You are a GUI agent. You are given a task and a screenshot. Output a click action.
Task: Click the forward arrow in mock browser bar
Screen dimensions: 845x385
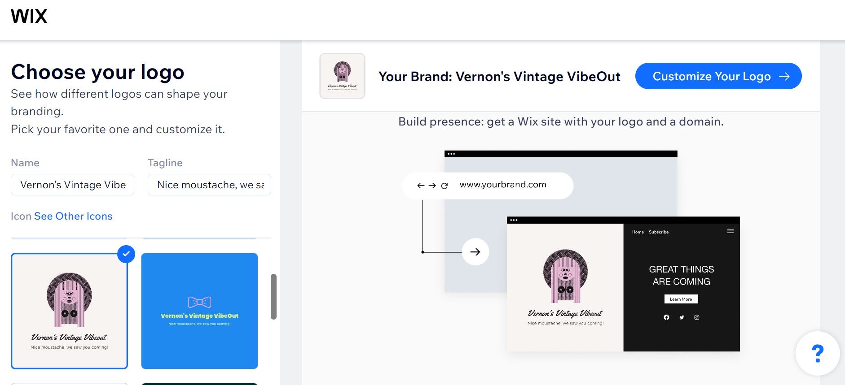[x=432, y=186]
